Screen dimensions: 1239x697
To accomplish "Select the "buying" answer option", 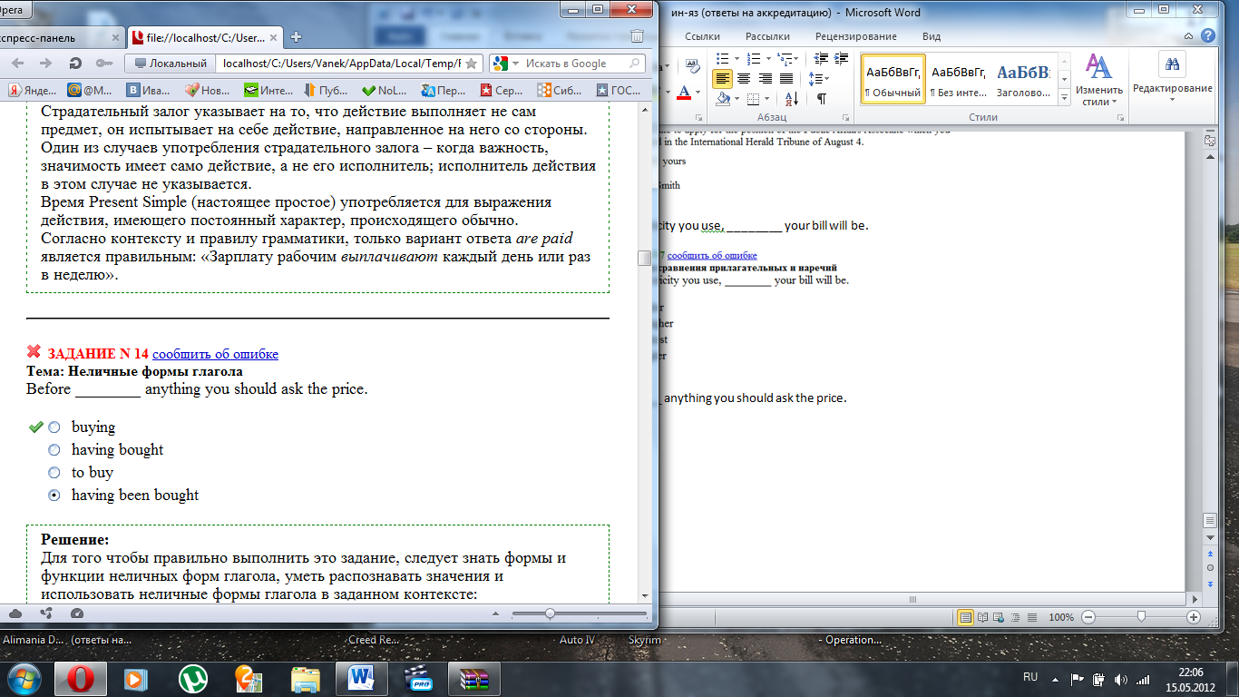I will point(54,427).
